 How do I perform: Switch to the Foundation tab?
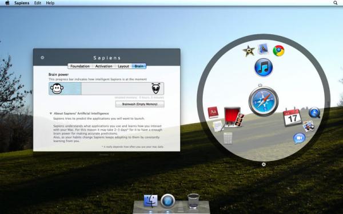tap(80, 66)
